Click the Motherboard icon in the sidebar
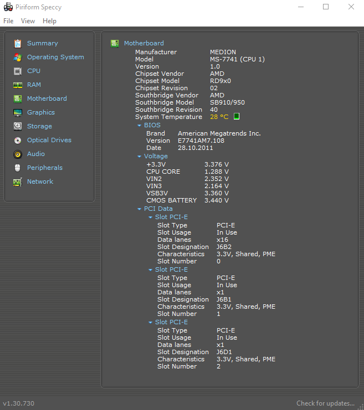The height and width of the screenshot is (410, 364). [x=18, y=99]
